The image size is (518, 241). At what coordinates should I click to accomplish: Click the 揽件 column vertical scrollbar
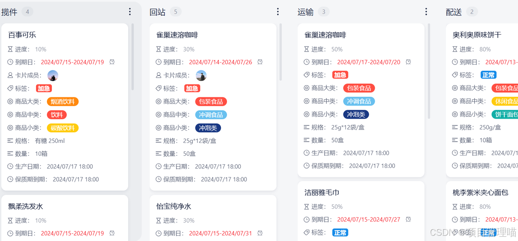pyautogui.click(x=133, y=57)
